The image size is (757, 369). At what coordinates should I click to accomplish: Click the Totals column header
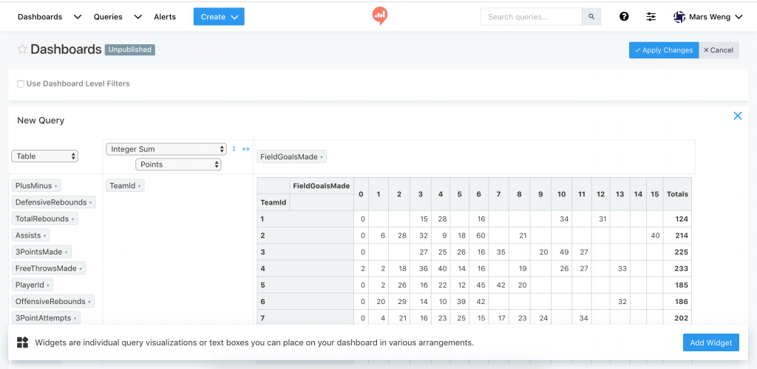point(677,194)
